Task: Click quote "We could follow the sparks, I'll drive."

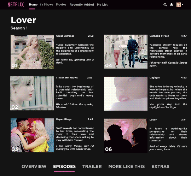Action: (75, 106)
